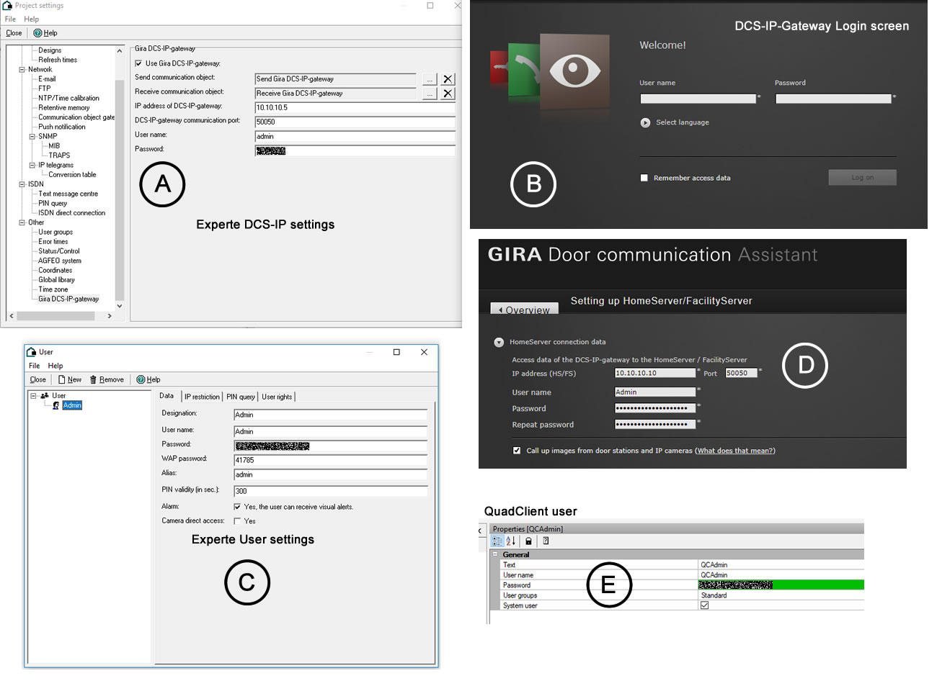Switch to PIN query tab in User window

[x=241, y=397]
